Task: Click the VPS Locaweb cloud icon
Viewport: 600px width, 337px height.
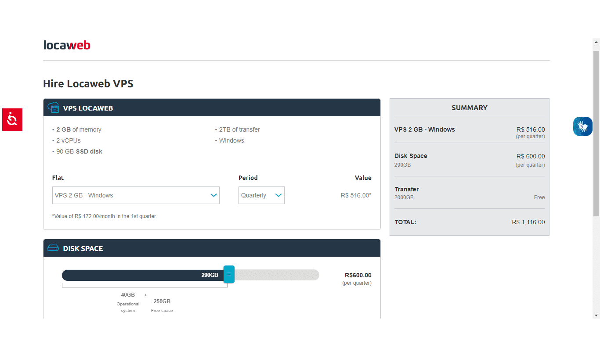Action: click(x=53, y=108)
